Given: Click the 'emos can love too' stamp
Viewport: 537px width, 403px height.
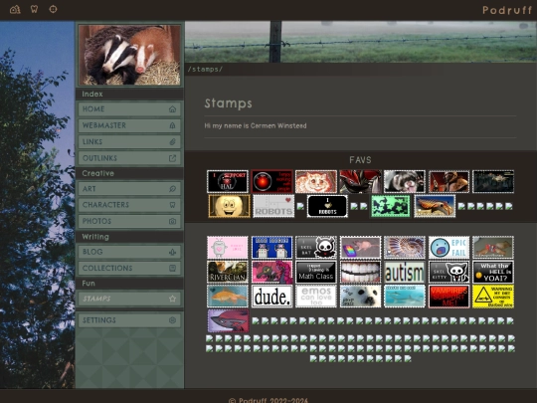Looking at the screenshot, I should (316, 297).
